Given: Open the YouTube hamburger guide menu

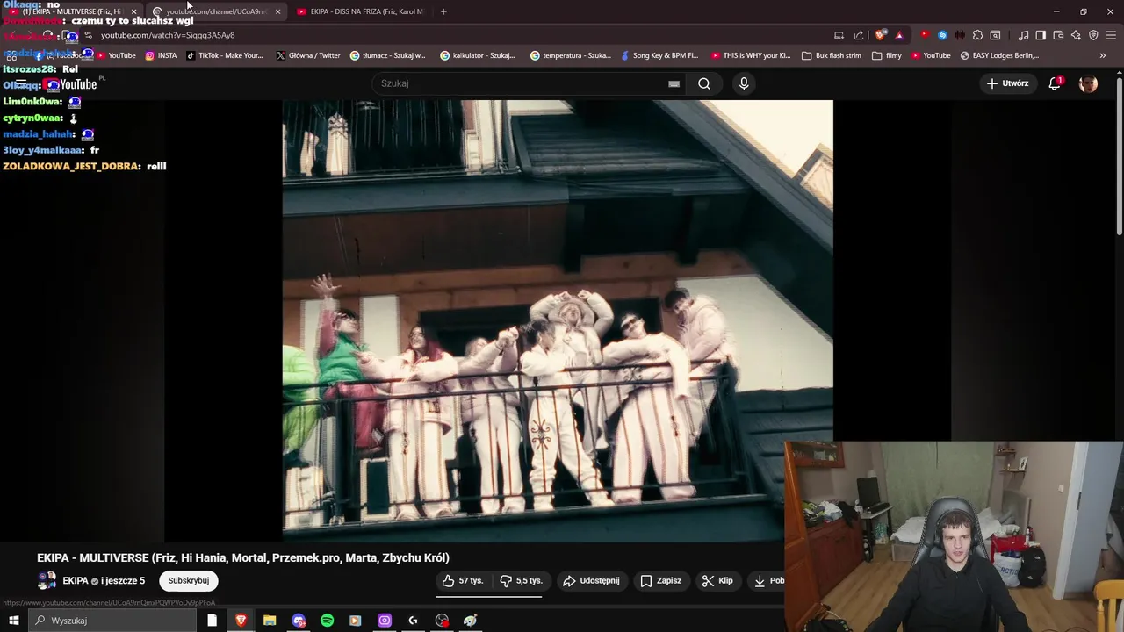Looking at the screenshot, I should 21,84.
